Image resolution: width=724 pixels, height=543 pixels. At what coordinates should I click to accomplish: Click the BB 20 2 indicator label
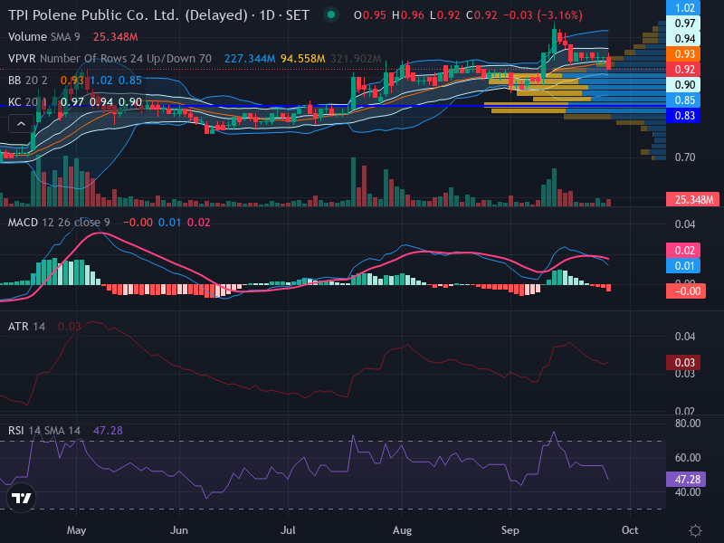tap(28, 81)
